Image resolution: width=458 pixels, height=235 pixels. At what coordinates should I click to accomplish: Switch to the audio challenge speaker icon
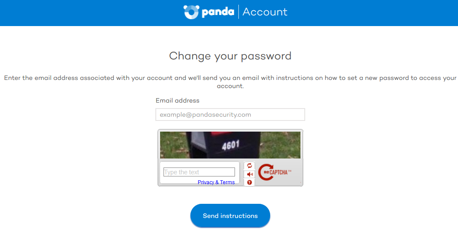coord(250,174)
